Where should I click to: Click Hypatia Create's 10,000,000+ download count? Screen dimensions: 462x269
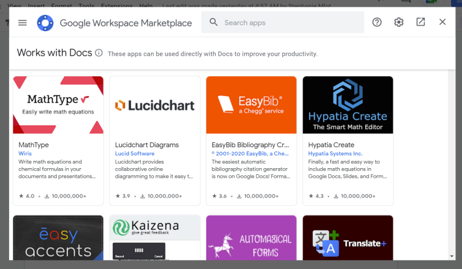[354, 196]
